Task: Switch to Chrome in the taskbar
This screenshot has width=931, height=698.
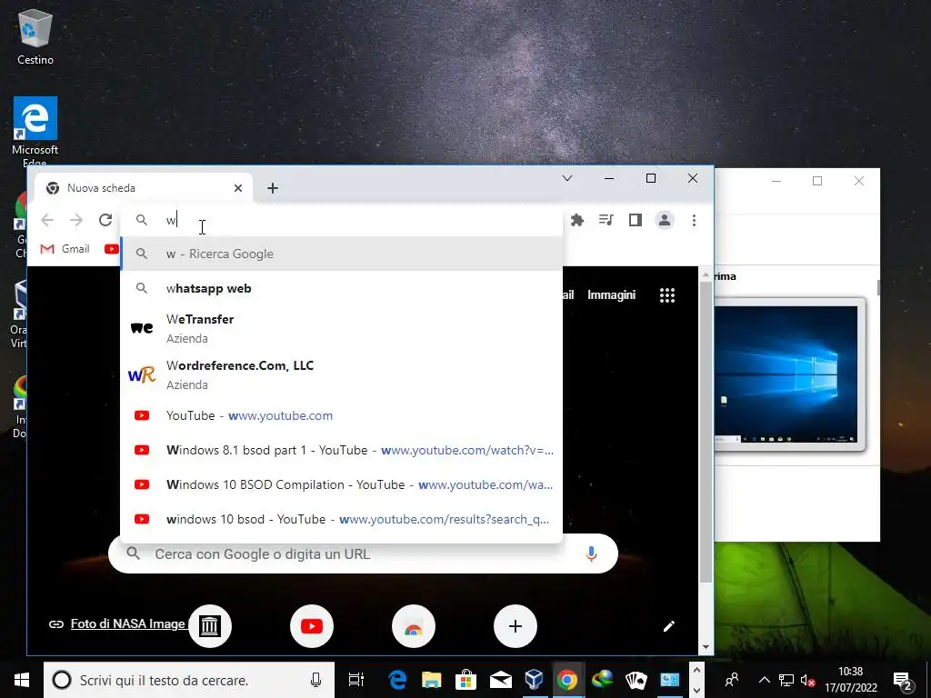Action: [567, 680]
